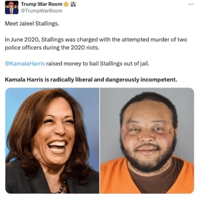Open the @TrumpWarRoom handle link
The image size is (199, 197).
tap(41, 11)
